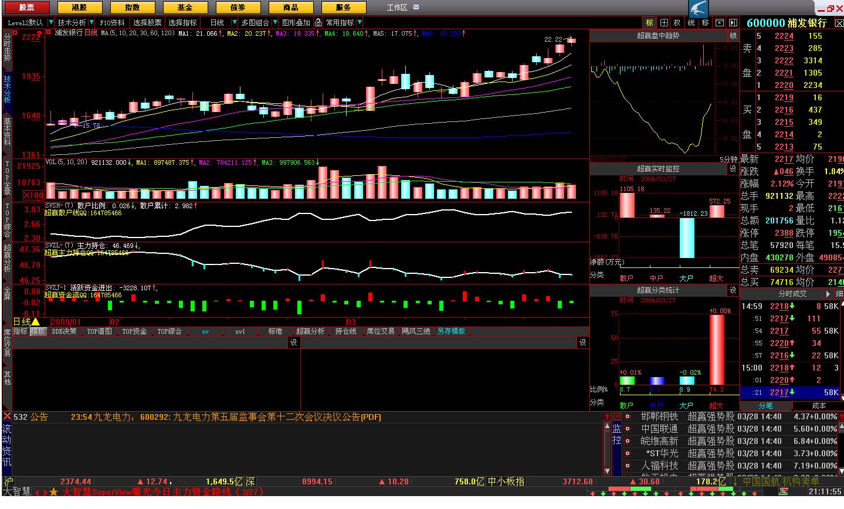844x509 pixels.
Task: Open the 港股 main menu
Action: [79, 8]
